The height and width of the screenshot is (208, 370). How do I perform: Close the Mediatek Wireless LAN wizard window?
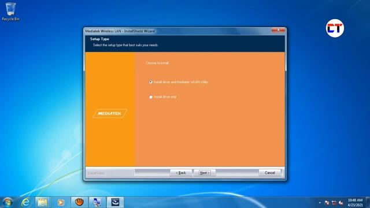pyautogui.click(x=278, y=30)
